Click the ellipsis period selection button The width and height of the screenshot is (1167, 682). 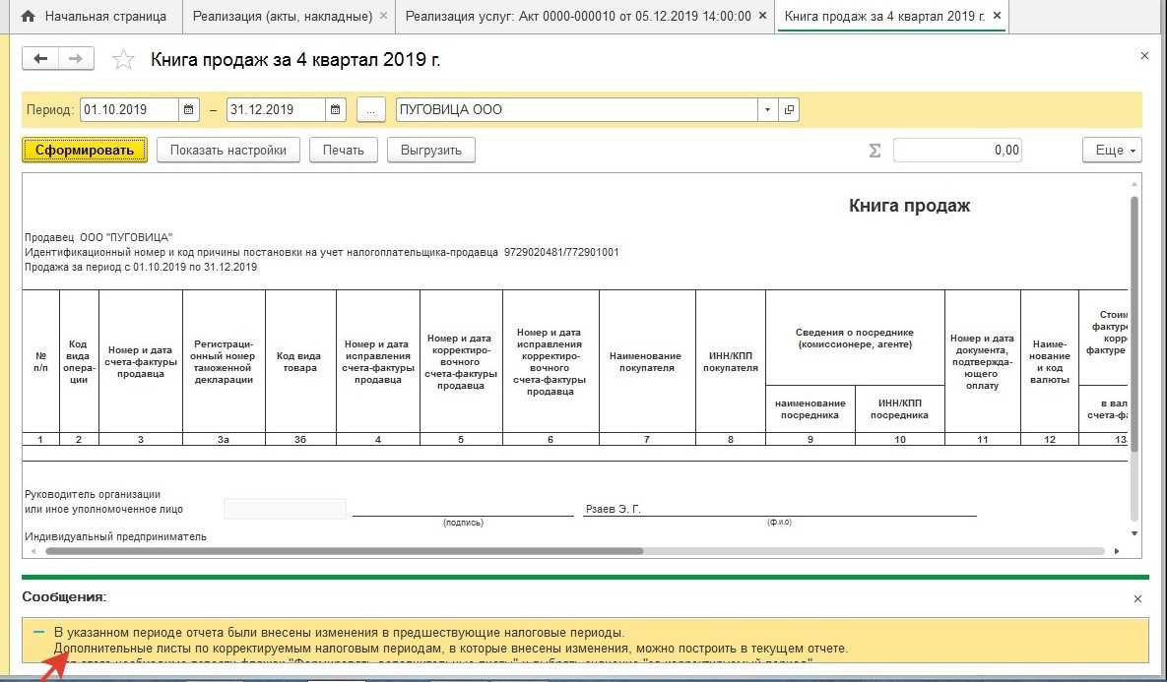(370, 110)
